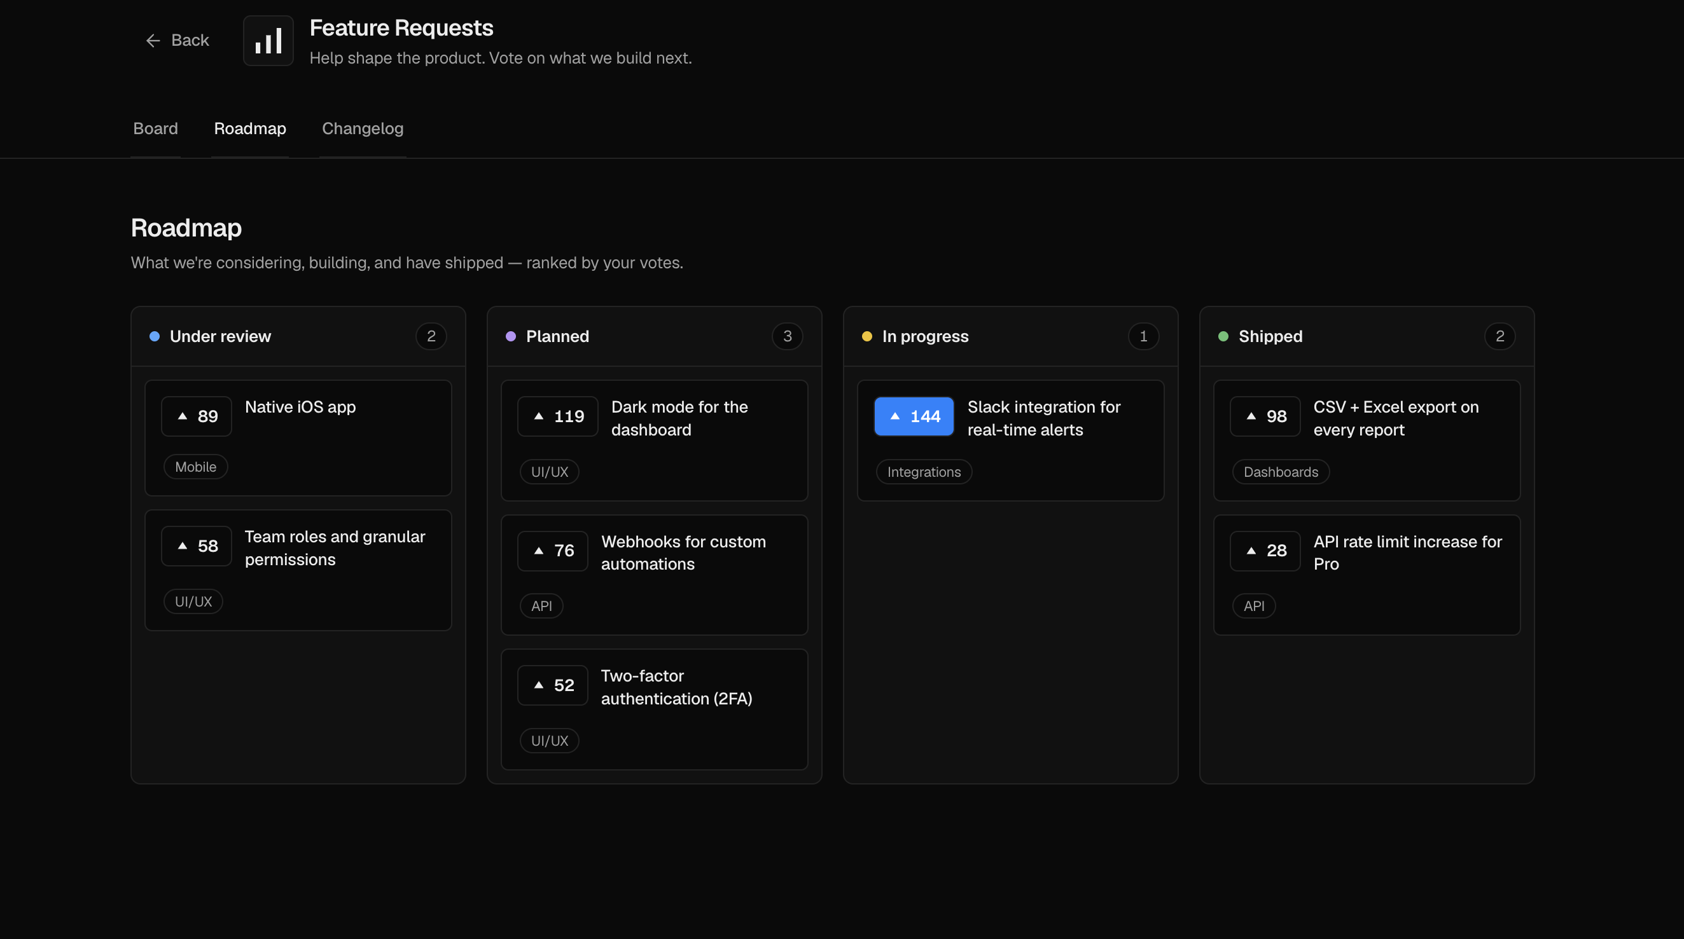
Task: Click the Under review column heading
Action: click(x=220, y=336)
